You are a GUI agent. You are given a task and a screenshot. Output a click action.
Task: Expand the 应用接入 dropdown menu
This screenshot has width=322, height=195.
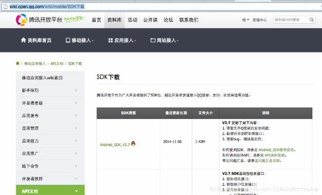pyautogui.click(x=122, y=40)
